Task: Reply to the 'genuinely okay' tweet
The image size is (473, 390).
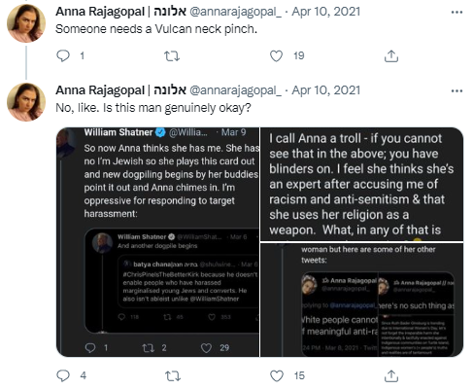Action: coord(63,375)
